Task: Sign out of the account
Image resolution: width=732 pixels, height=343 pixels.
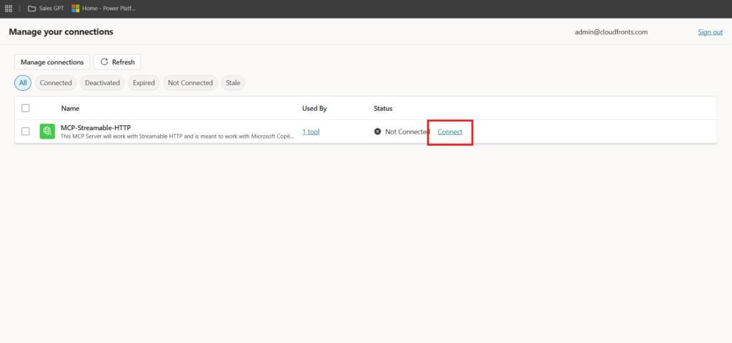Action: click(710, 31)
